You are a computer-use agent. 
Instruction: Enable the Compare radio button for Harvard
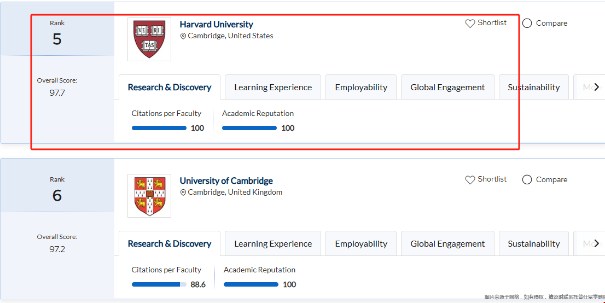[x=527, y=24]
